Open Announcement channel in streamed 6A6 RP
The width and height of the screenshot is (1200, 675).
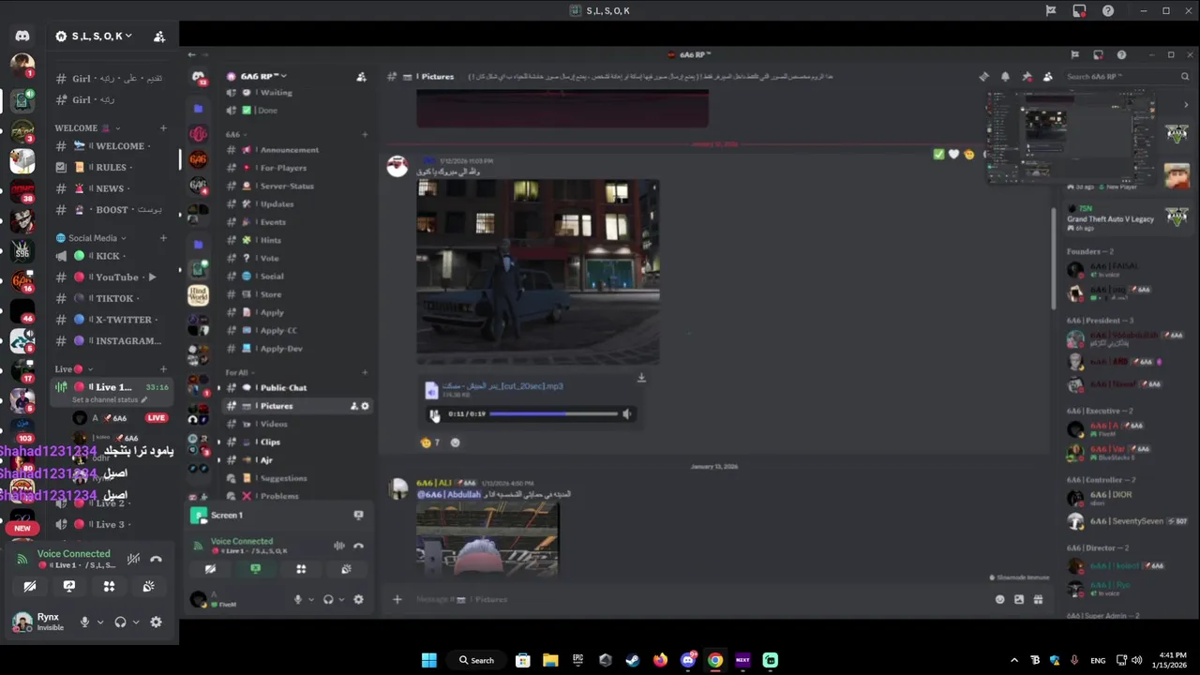(x=298, y=150)
